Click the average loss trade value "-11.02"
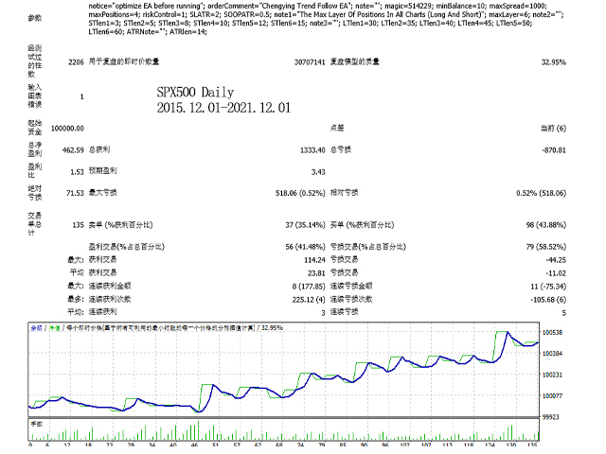 point(556,273)
